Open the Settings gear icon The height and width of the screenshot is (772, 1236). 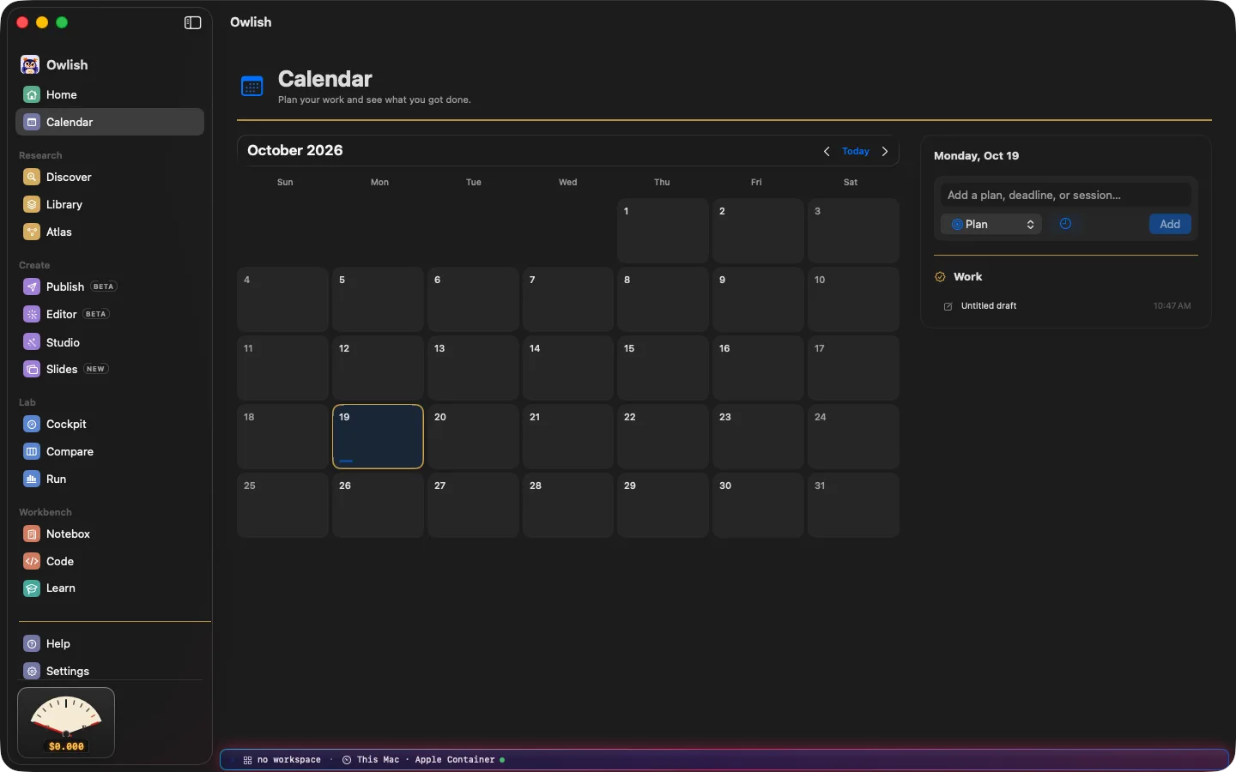tap(32, 671)
